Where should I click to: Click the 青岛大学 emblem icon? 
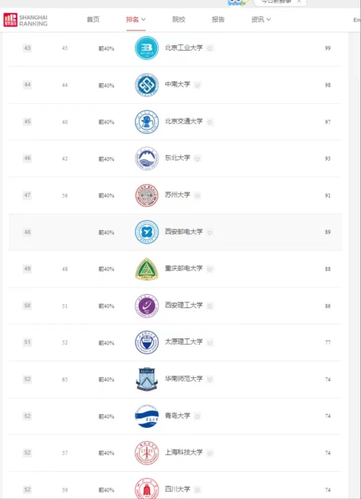point(147,416)
